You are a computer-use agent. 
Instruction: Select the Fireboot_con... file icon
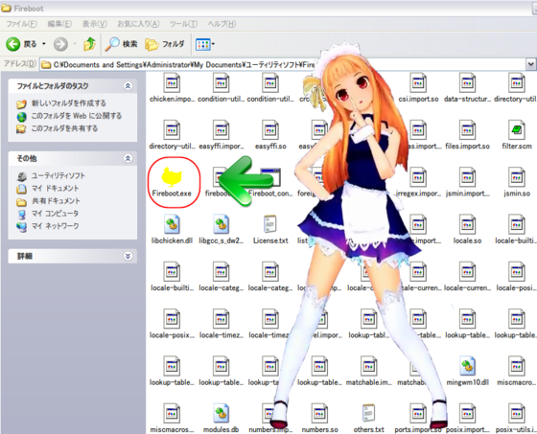270,177
